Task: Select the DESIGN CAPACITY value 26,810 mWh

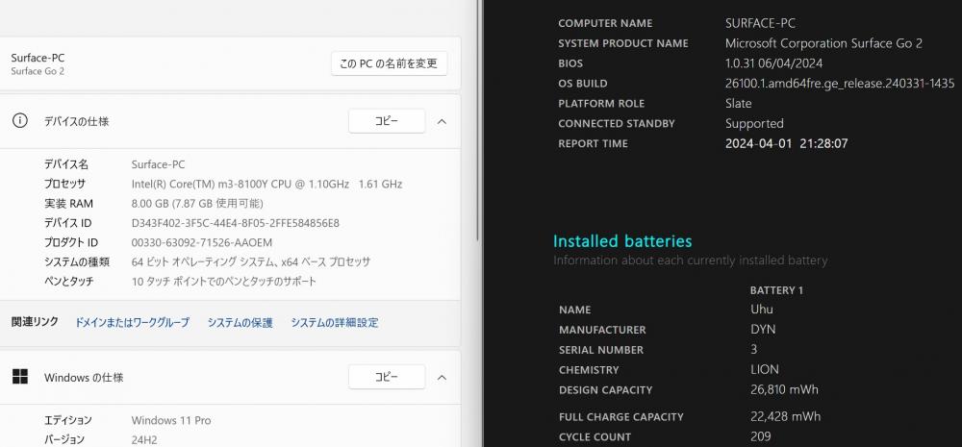Action: [x=784, y=390]
